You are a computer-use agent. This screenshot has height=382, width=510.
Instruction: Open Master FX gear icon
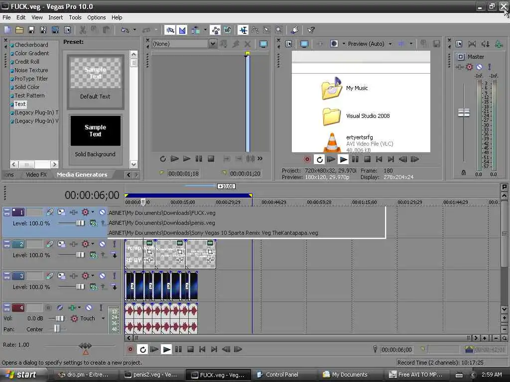tap(469, 67)
